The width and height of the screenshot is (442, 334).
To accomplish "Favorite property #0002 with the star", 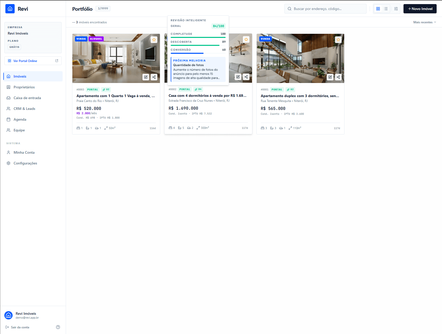I will click(246, 39).
